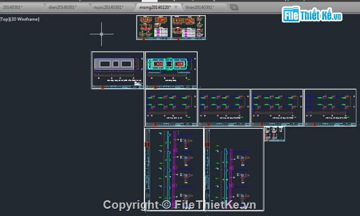The width and height of the screenshot is (360, 216).
Task: Select the tiny detail sheet beside section sheets
Action: coord(274,134)
